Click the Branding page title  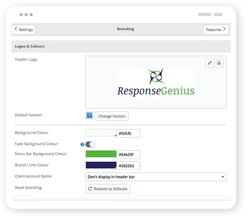[125, 29]
